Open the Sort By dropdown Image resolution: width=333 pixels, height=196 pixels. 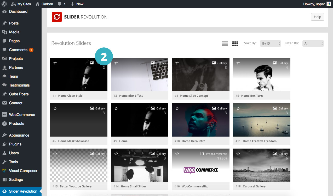point(271,44)
